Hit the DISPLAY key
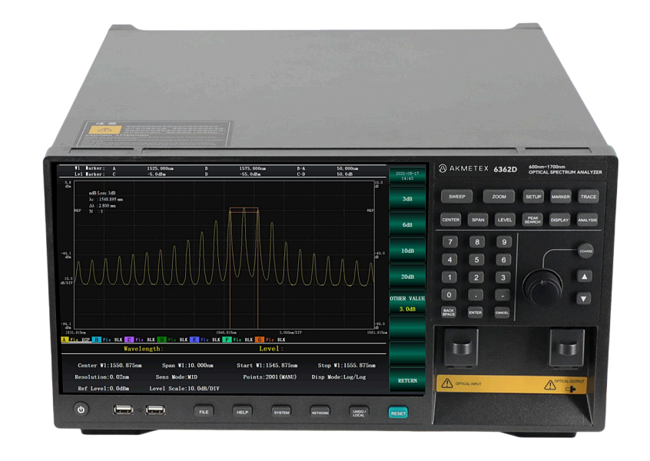 point(559,220)
